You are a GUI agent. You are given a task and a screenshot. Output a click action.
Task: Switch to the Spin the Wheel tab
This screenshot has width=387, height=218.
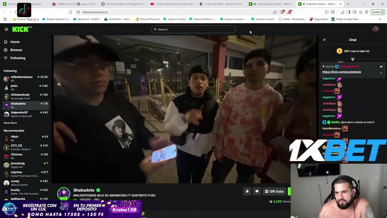(221, 4)
